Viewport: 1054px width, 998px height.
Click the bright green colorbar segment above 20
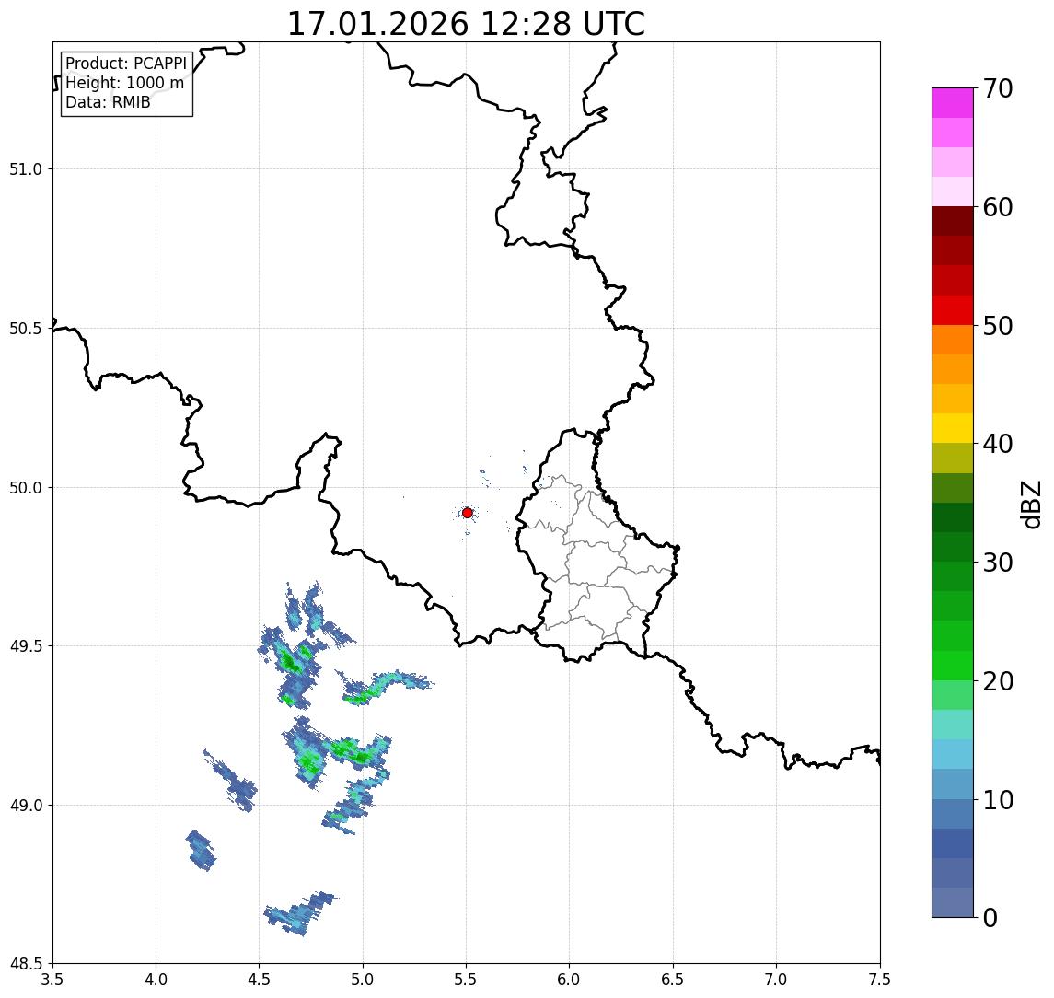pos(953,666)
